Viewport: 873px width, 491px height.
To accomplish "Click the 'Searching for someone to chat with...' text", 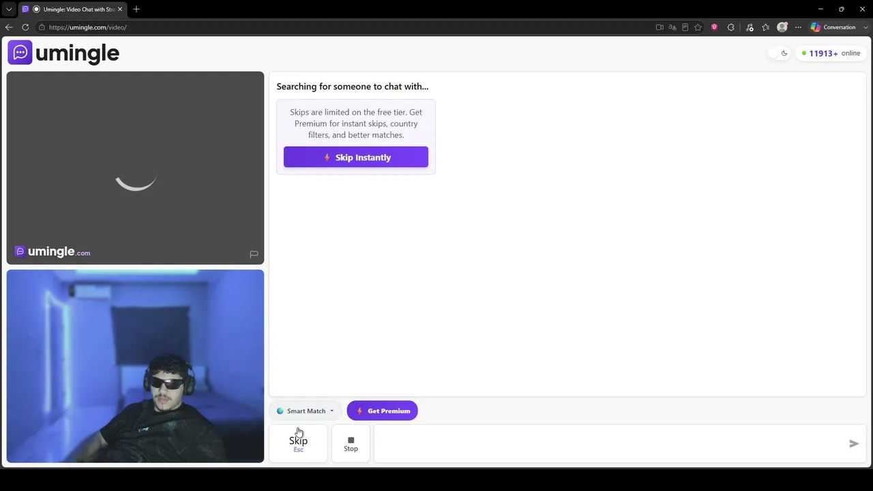I will (353, 87).
